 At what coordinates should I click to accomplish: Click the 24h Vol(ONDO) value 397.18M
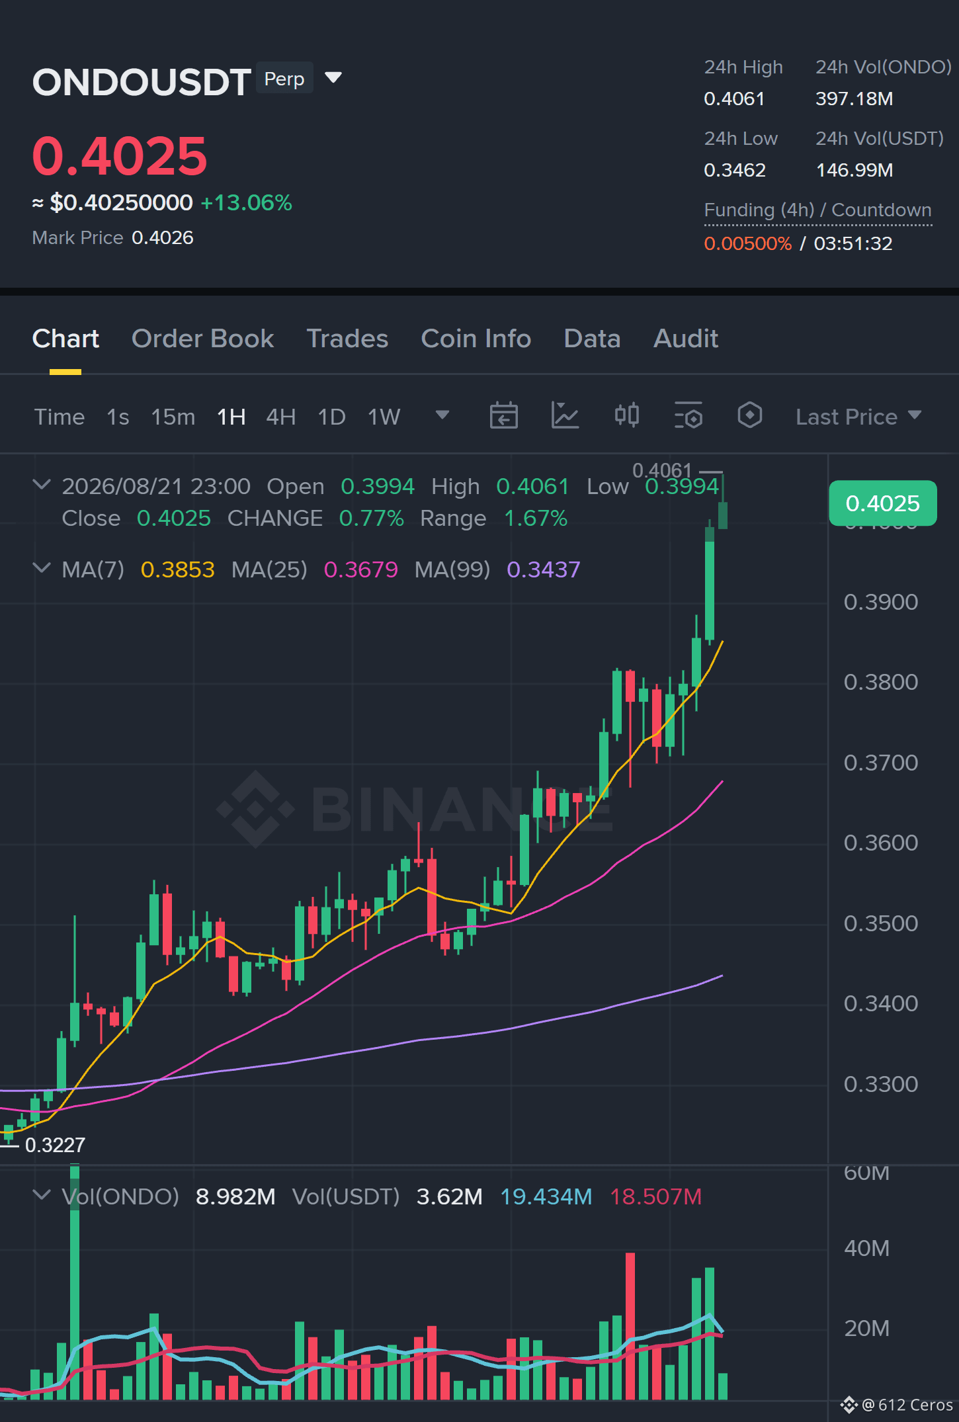pos(854,99)
